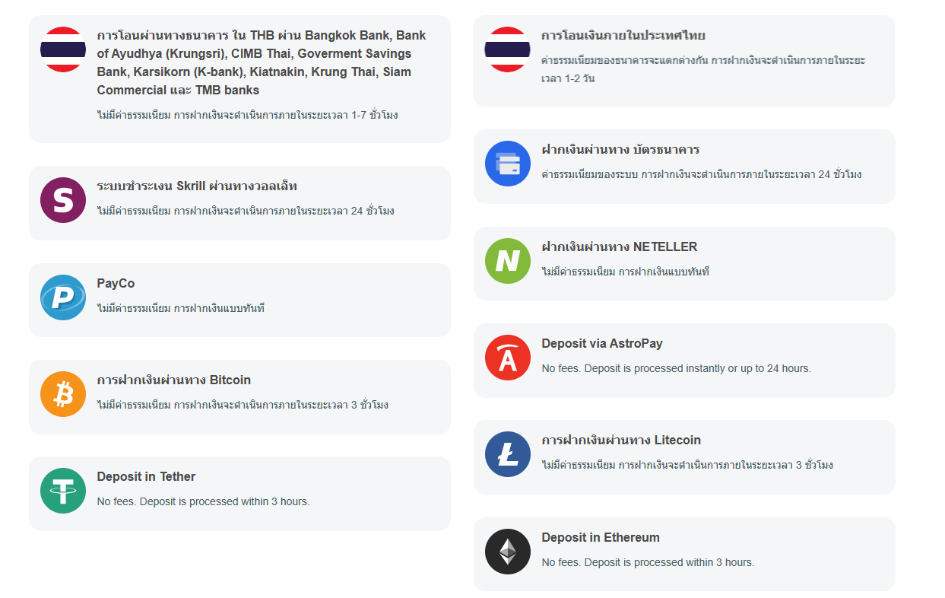The height and width of the screenshot is (598, 945).
Task: Click the Skrill wallet payment heading
Action: (197, 186)
